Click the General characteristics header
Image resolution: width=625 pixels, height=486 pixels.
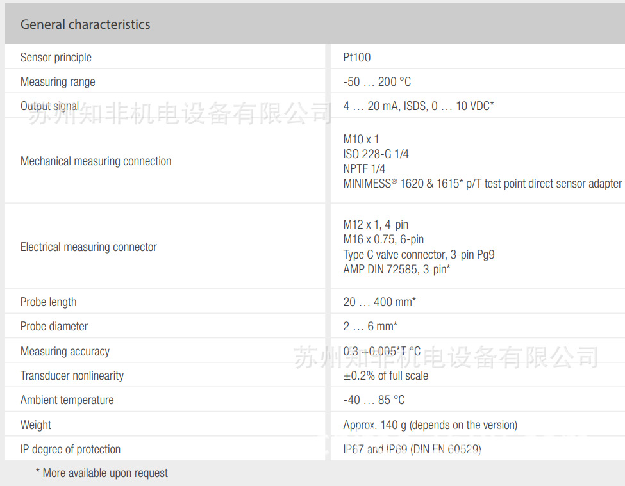tap(85, 24)
